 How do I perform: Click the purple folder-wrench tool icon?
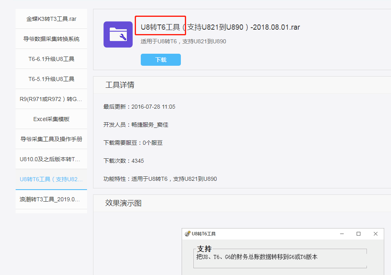118,34
